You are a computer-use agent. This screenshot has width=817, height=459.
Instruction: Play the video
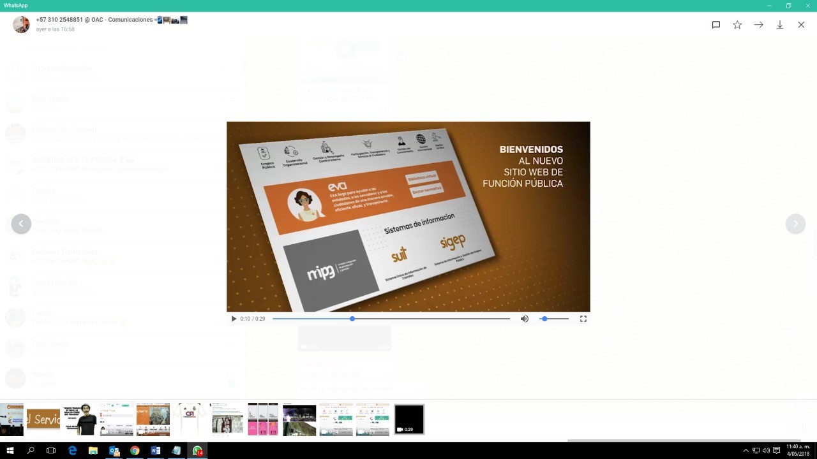coord(234,319)
